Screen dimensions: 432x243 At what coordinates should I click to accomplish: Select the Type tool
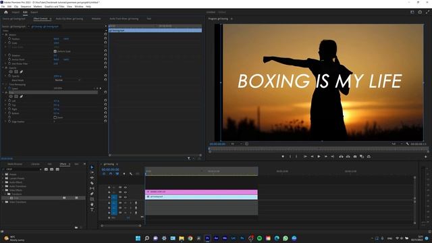[92, 210]
